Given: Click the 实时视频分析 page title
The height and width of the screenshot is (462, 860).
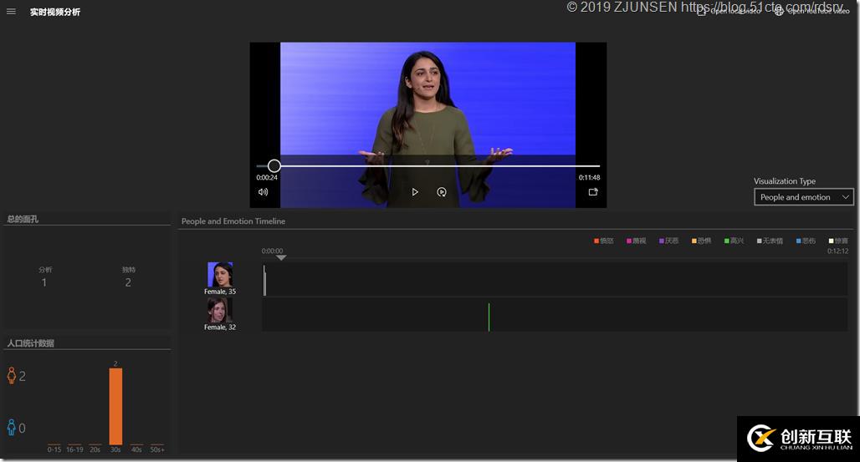Looking at the screenshot, I should tap(55, 12).
